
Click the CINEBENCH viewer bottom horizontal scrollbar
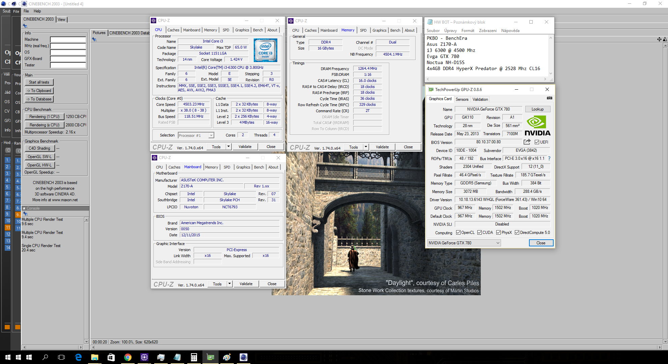(376, 347)
